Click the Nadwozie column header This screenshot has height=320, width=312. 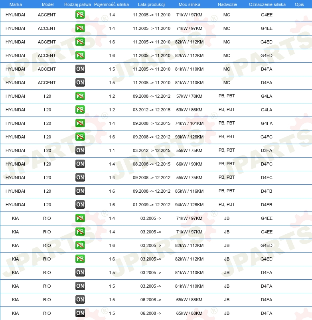click(x=227, y=4)
